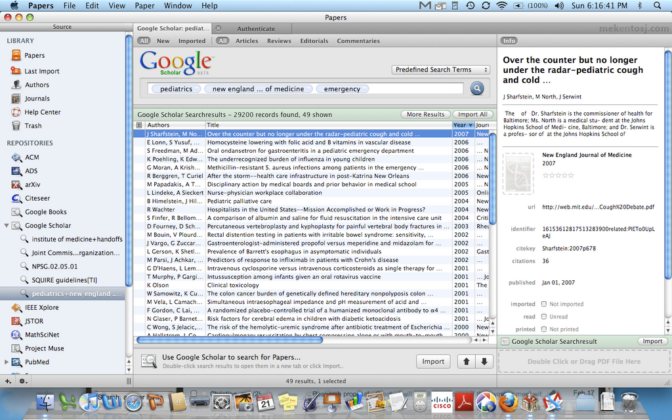
Task: Open the table column chooser icon
Action: pyautogui.click(x=139, y=125)
